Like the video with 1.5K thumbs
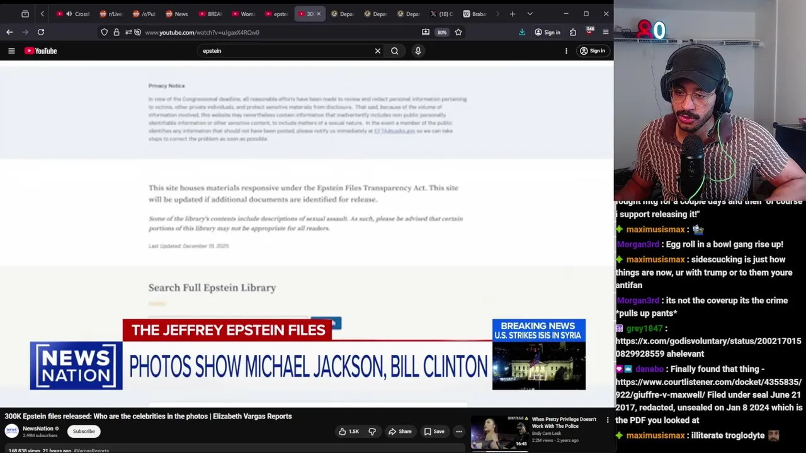The width and height of the screenshot is (806, 453). click(x=349, y=432)
